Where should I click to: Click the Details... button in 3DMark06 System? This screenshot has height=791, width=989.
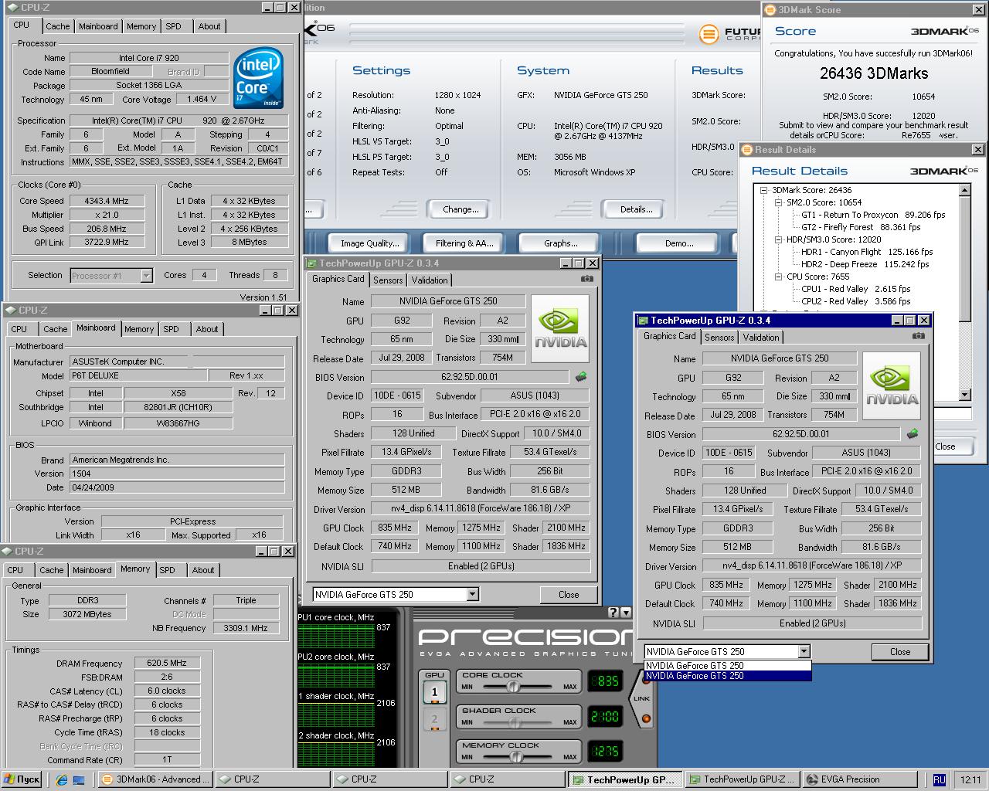click(636, 209)
